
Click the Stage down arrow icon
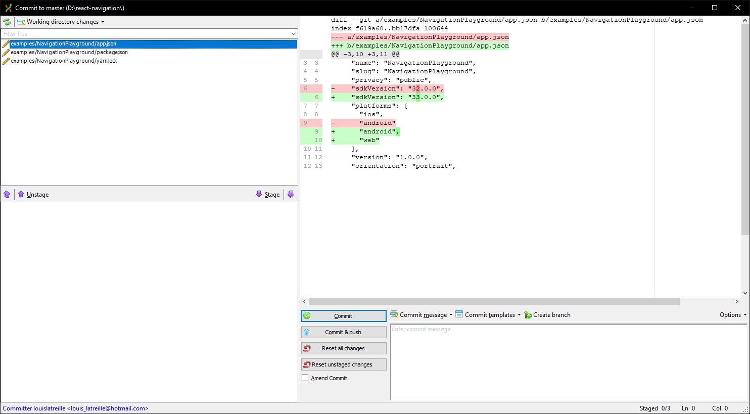point(259,194)
